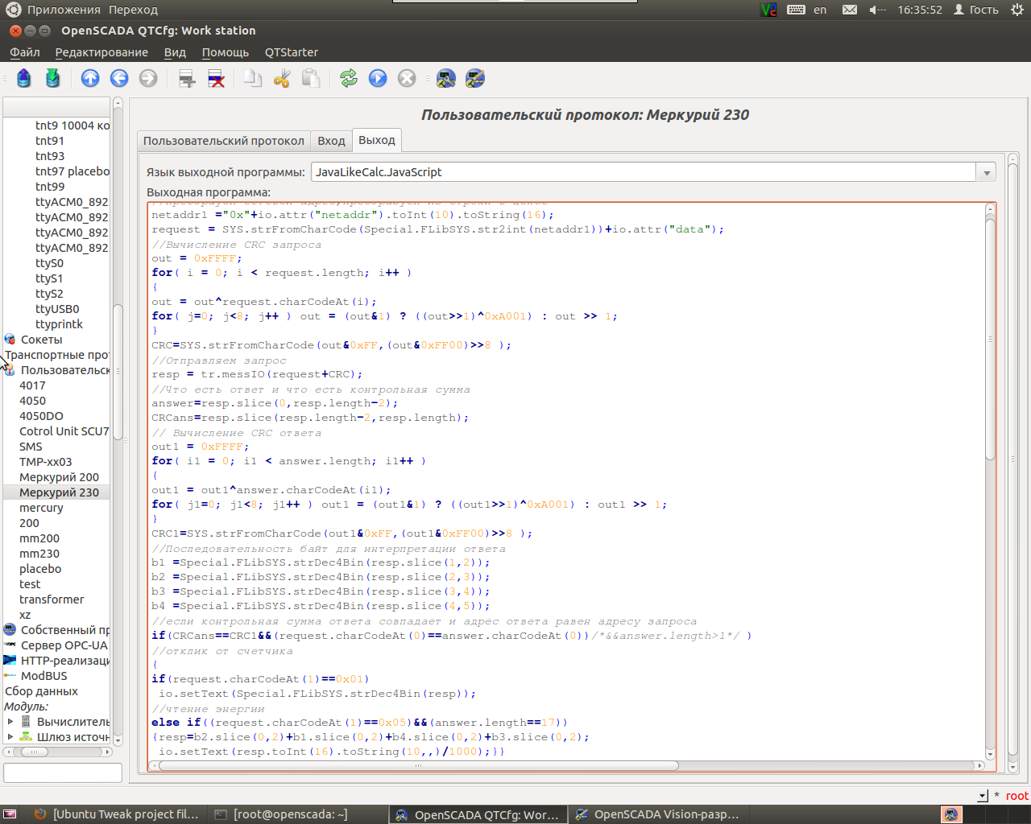The image size is (1031, 824).
Task: Click the code editor horizontal scrollbar handle
Action: [418, 766]
